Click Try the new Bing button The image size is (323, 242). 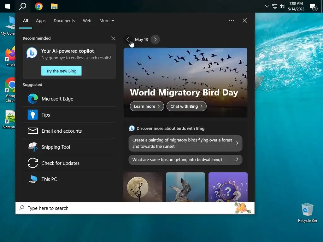point(62,71)
